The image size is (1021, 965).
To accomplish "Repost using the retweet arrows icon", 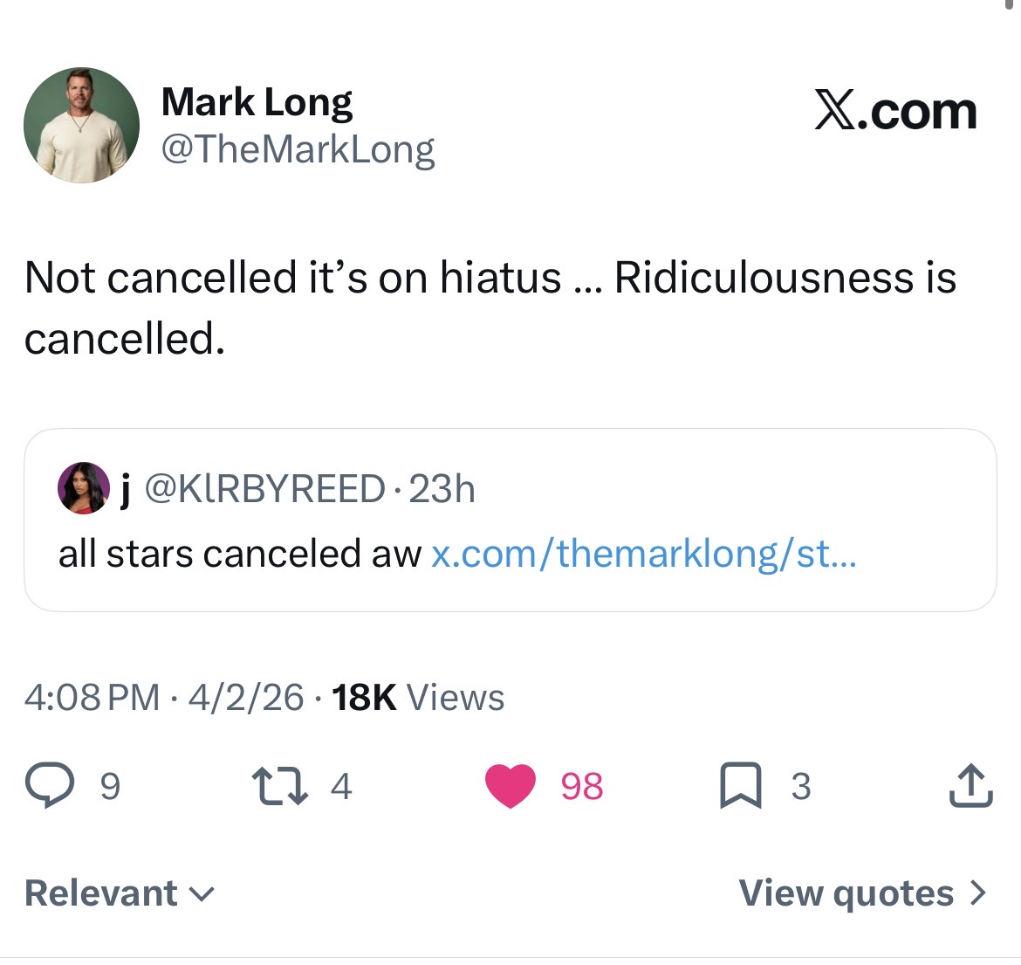I will click(x=278, y=785).
